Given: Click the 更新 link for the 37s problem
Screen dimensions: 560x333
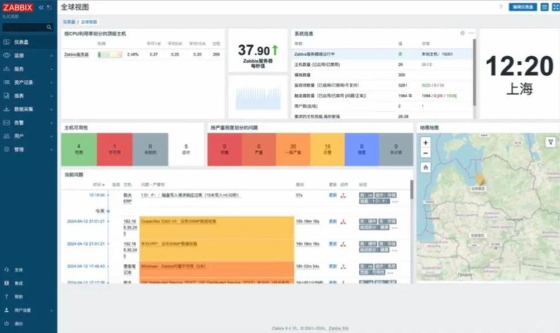Looking at the screenshot, I should (x=332, y=195).
